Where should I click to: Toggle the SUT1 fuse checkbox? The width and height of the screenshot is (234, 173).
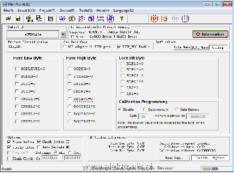tap(17, 84)
